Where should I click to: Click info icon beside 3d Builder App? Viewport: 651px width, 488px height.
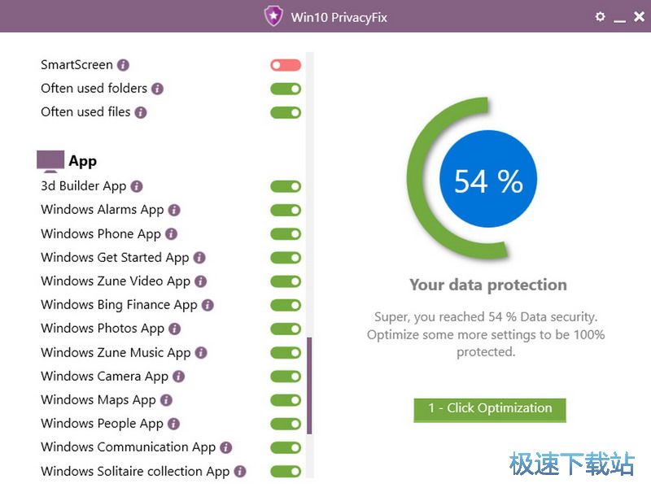136,186
